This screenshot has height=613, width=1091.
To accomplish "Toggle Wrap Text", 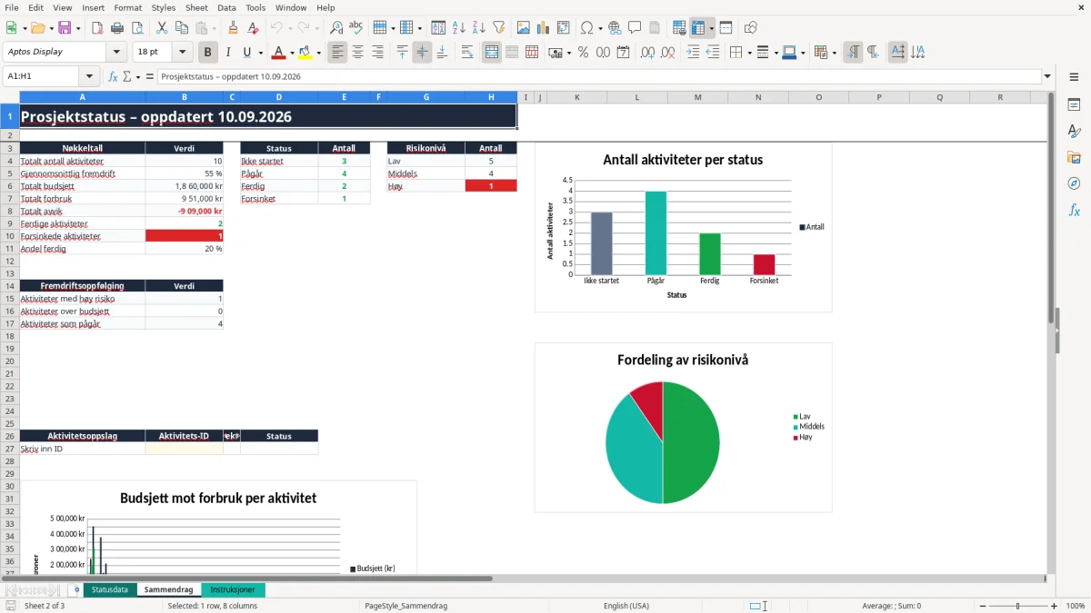I will click(467, 53).
